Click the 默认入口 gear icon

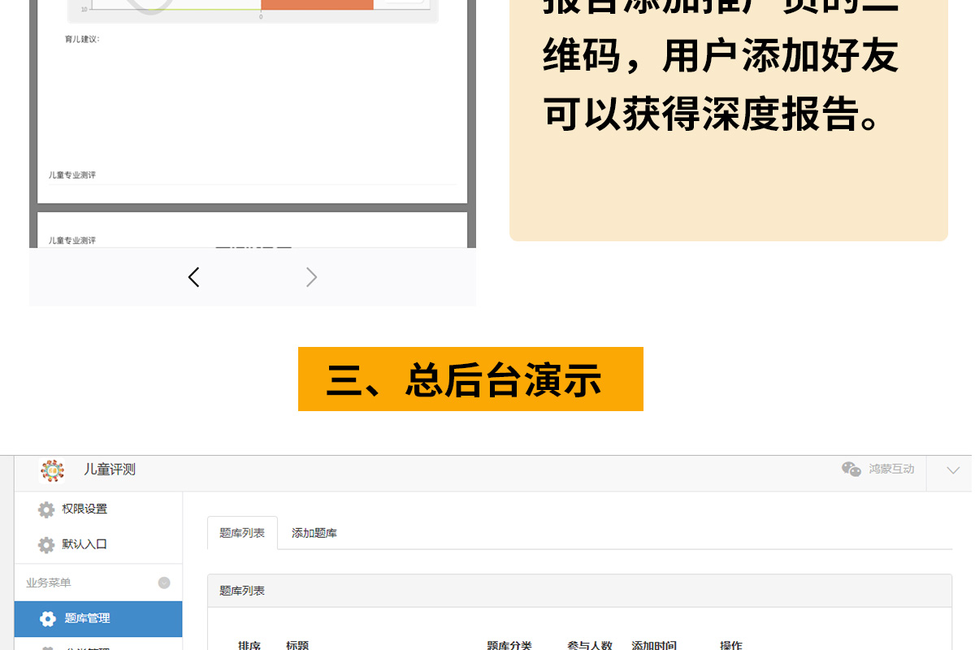click(x=46, y=544)
